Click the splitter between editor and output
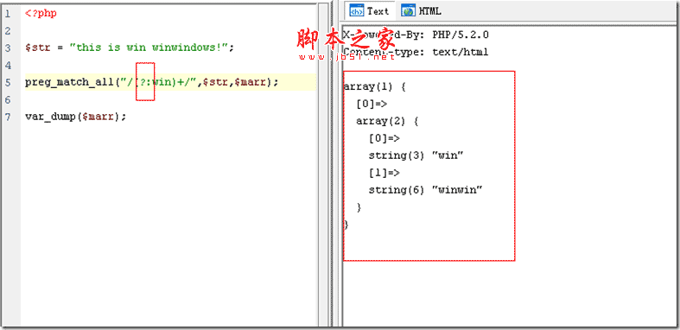Screen dimensions: 680x330 click(x=335, y=165)
